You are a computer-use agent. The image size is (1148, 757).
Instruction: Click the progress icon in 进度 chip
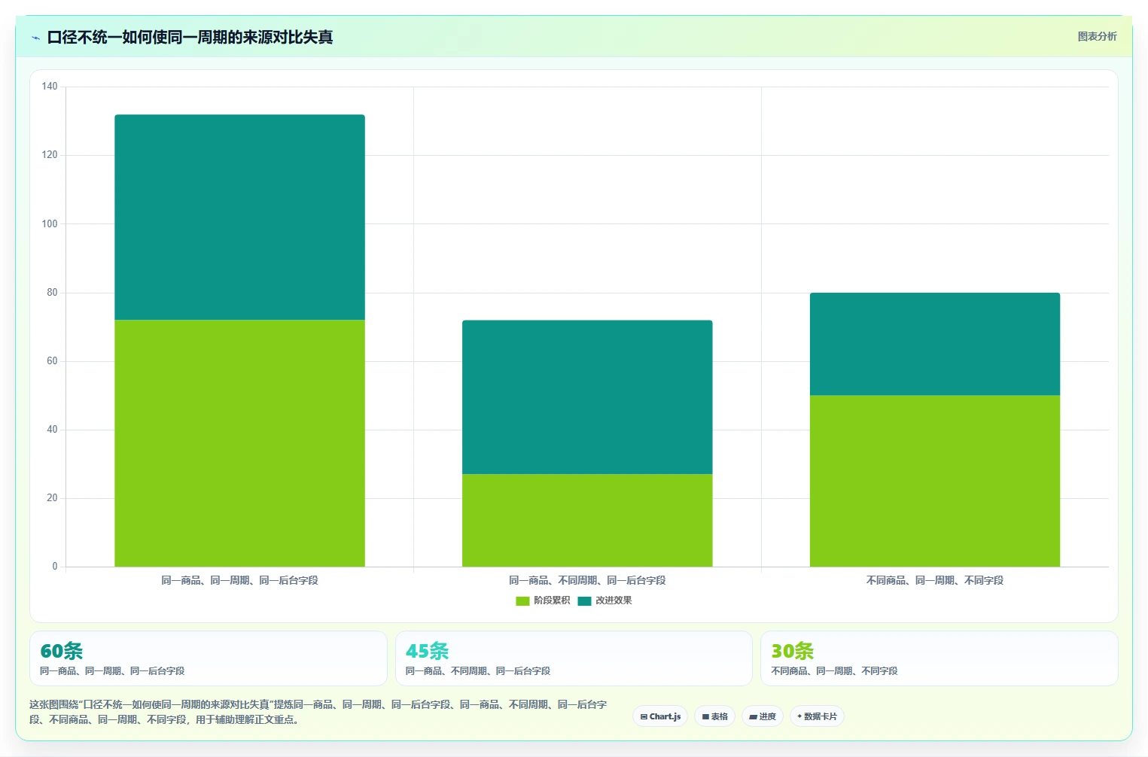[753, 717]
